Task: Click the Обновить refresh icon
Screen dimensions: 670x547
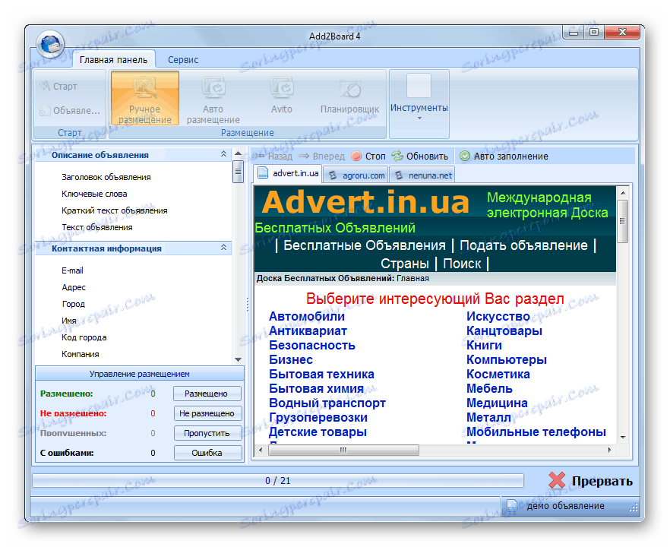Action: tap(397, 157)
